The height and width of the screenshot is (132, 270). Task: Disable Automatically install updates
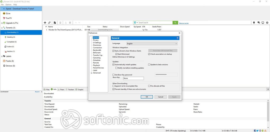coord(113,65)
